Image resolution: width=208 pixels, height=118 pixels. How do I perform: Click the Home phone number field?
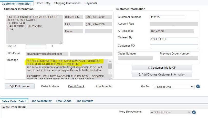pyautogui.click(x=98, y=31)
